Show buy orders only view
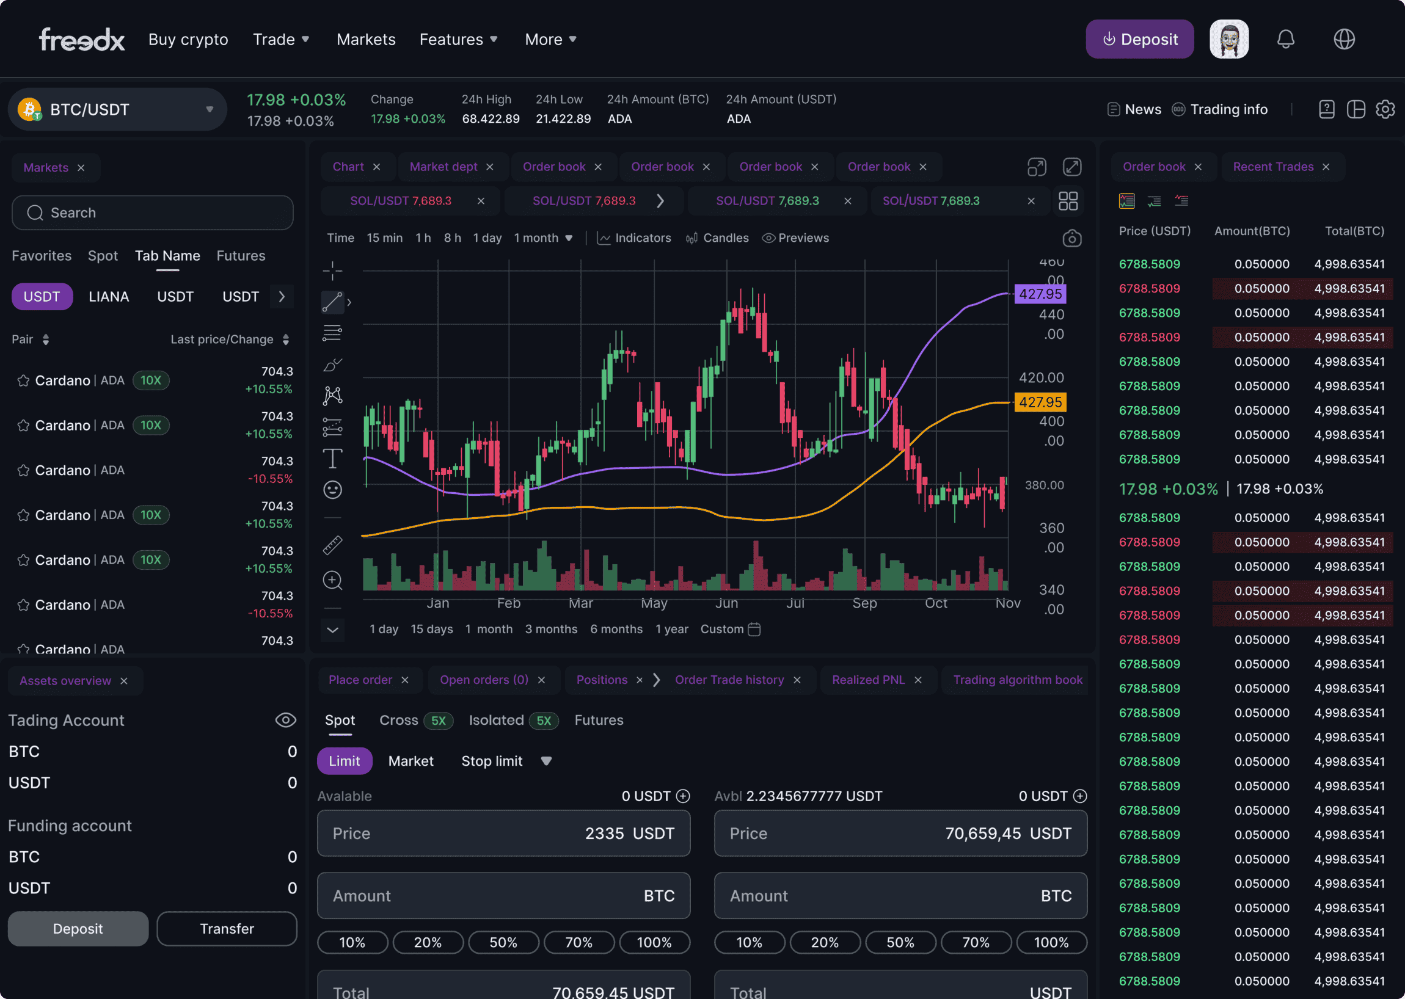This screenshot has height=999, width=1405. (x=1154, y=200)
